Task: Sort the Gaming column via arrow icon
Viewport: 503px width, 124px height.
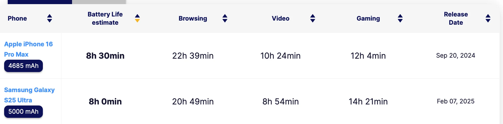Action: pos(400,18)
